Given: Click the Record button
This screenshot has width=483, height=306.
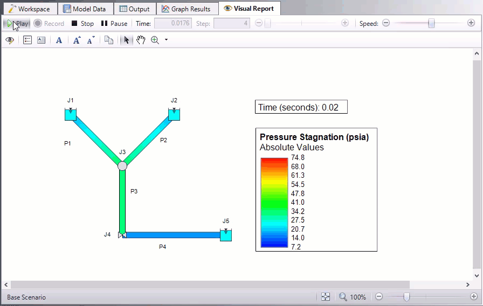Looking at the screenshot, I should pos(49,23).
